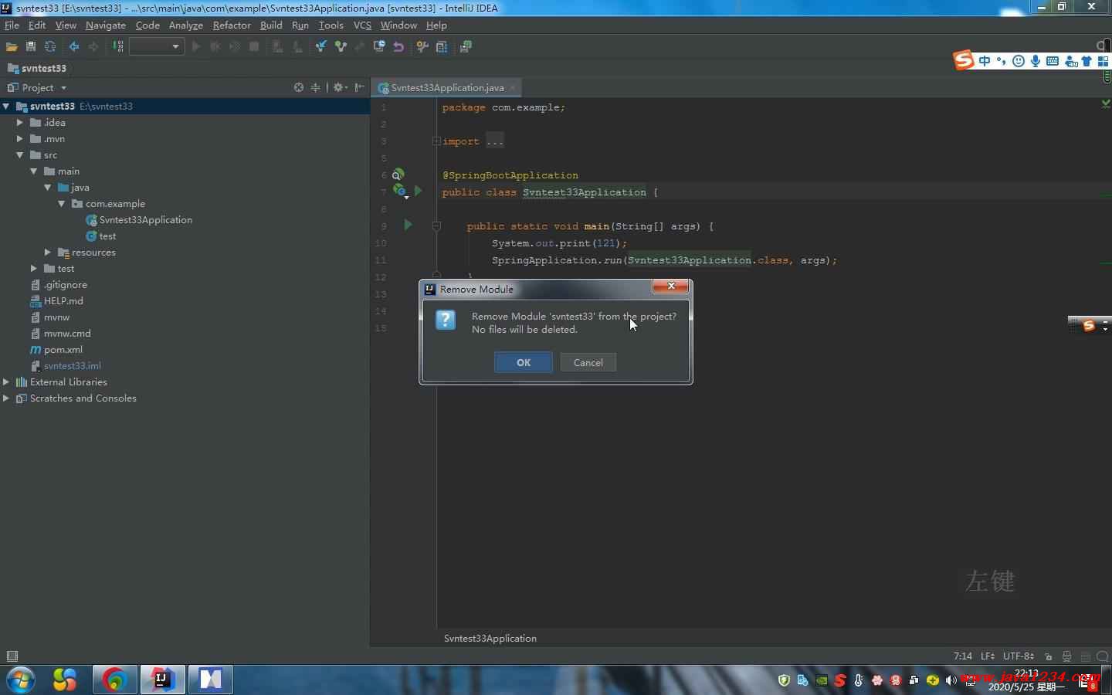
Task: Expand Scratches and Consoles node
Action: (6, 398)
